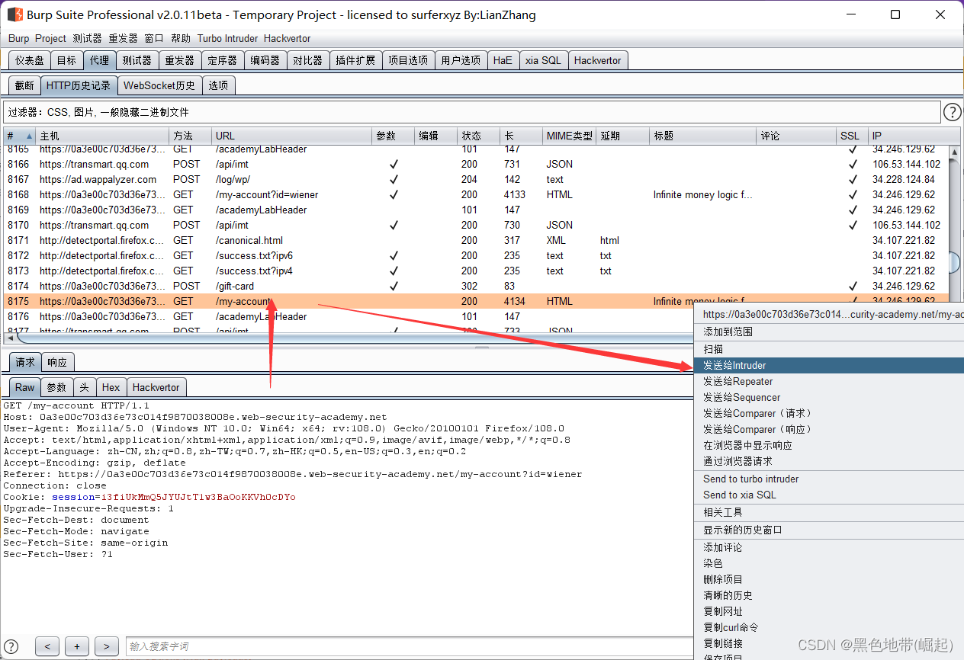Choose 在浏览器中显示响应 from context menu
The image size is (964, 660).
pyautogui.click(x=829, y=445)
